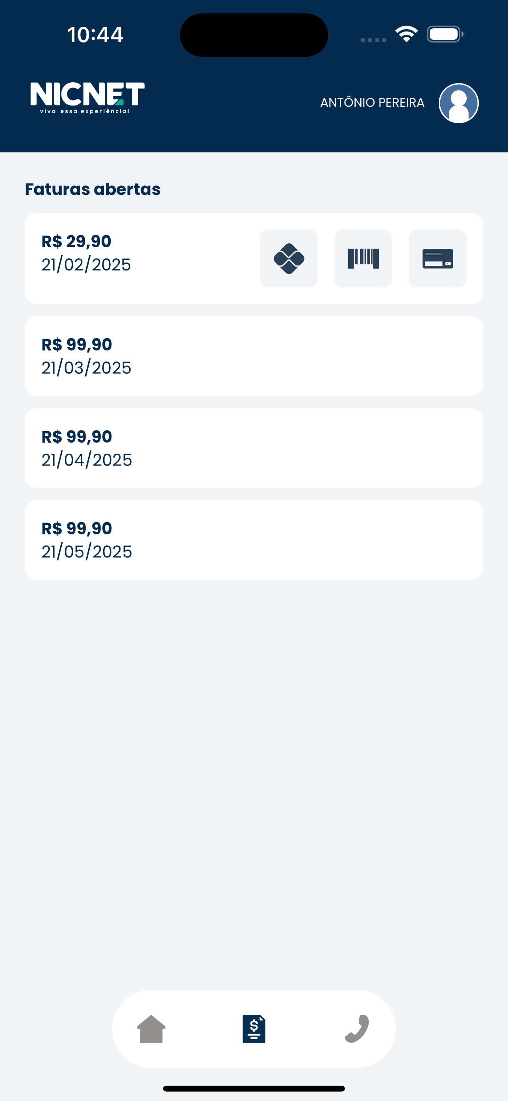The image size is (508, 1101).
Task: Tap the user profile avatar
Action: (458, 103)
